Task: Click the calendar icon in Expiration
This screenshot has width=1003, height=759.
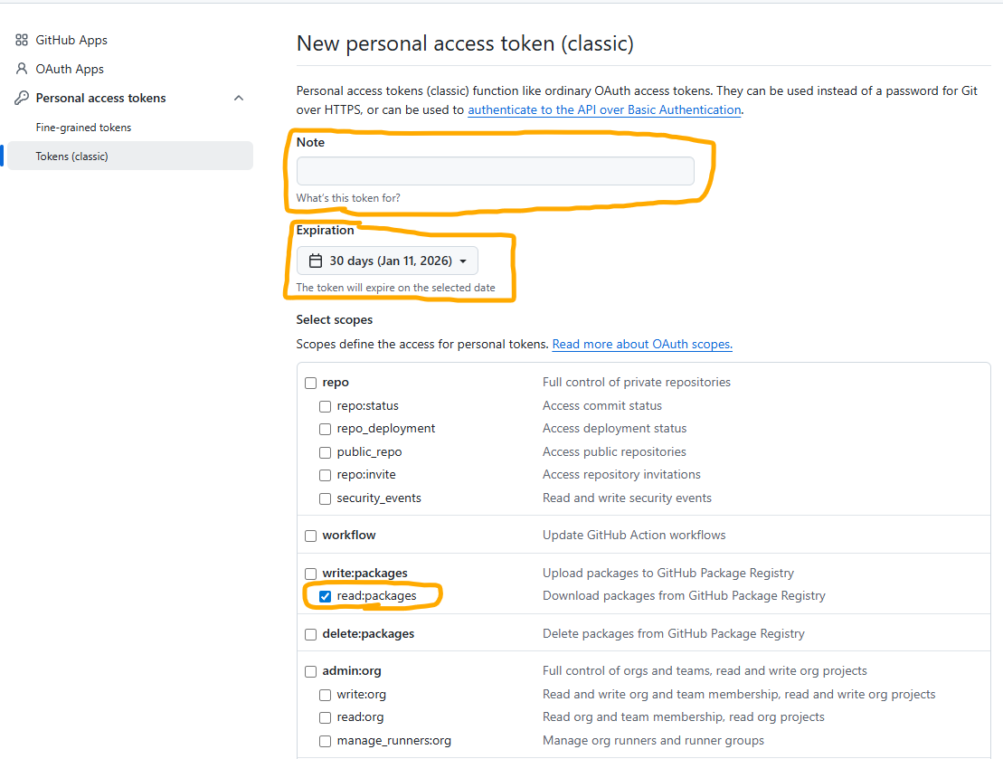Action: tap(316, 261)
